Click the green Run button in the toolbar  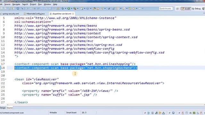point(69,9)
